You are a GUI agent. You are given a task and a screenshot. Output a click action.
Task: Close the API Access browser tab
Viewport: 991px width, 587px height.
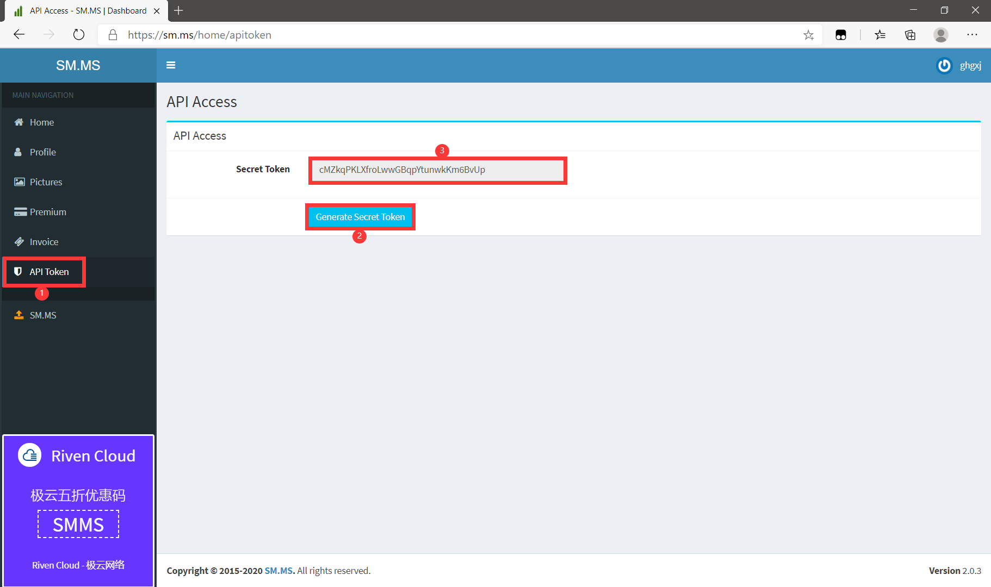click(157, 11)
